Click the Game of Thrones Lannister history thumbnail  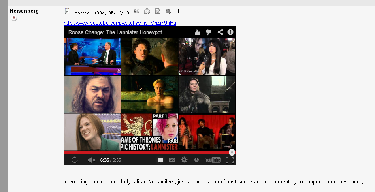[149, 132]
